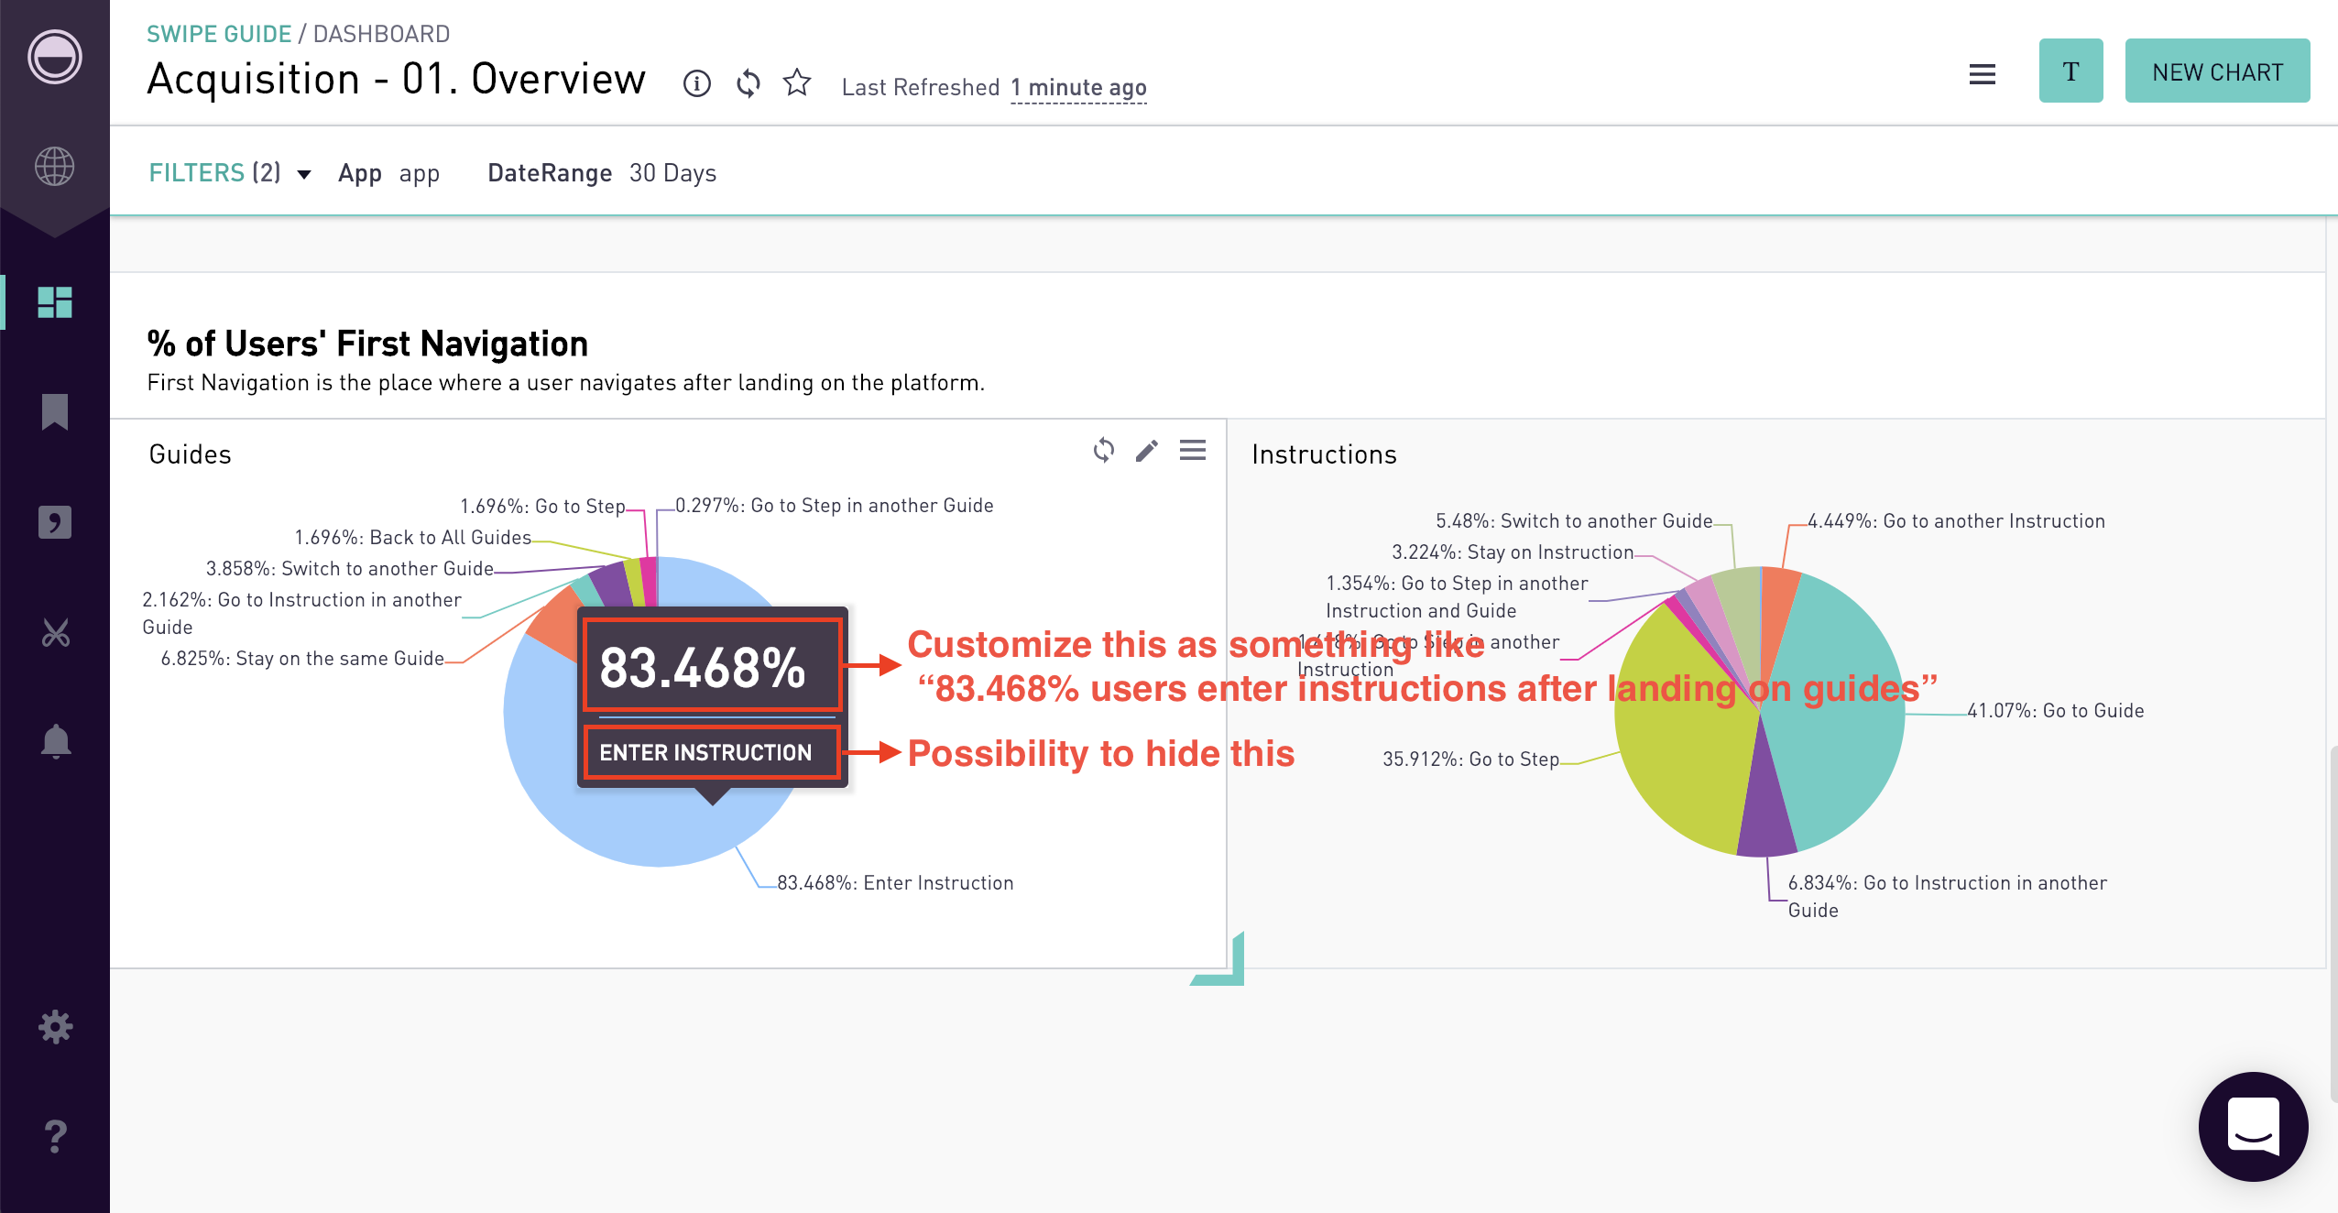Image resolution: width=2338 pixels, height=1213 pixels.
Task: Click the NEW CHART button
Action: [2217, 71]
